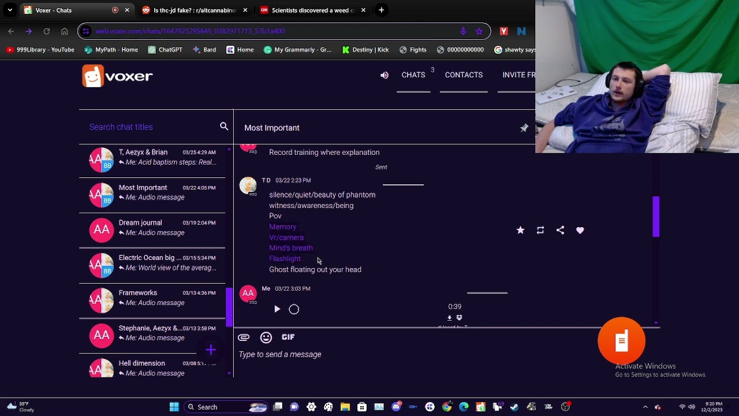Play the 0:39 audio message
This screenshot has width=739, height=416.
[x=277, y=309]
